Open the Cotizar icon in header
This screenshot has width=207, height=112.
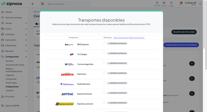[x=157, y=4]
